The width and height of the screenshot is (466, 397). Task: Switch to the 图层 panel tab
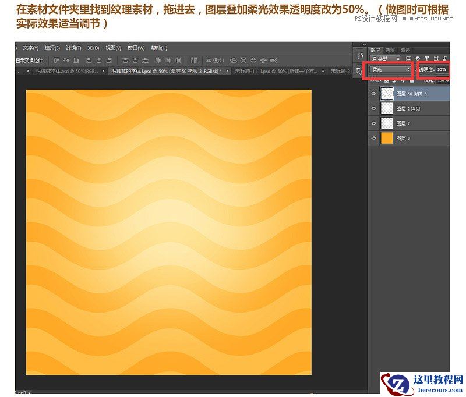375,50
